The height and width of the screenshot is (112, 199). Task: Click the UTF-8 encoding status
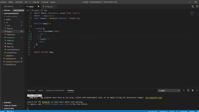tap(172, 111)
